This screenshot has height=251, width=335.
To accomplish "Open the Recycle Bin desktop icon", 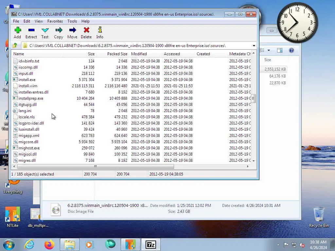I will [x=319, y=217].
